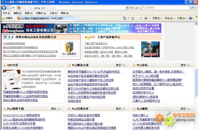Open 在实践中学习PLC forum link
Screen dimensions: 199x130
[x=143, y=93]
